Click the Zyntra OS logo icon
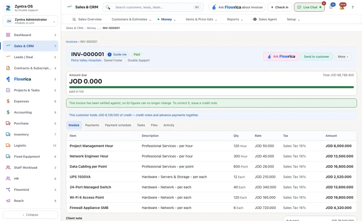The width and height of the screenshot is (362, 221). point(8,8)
